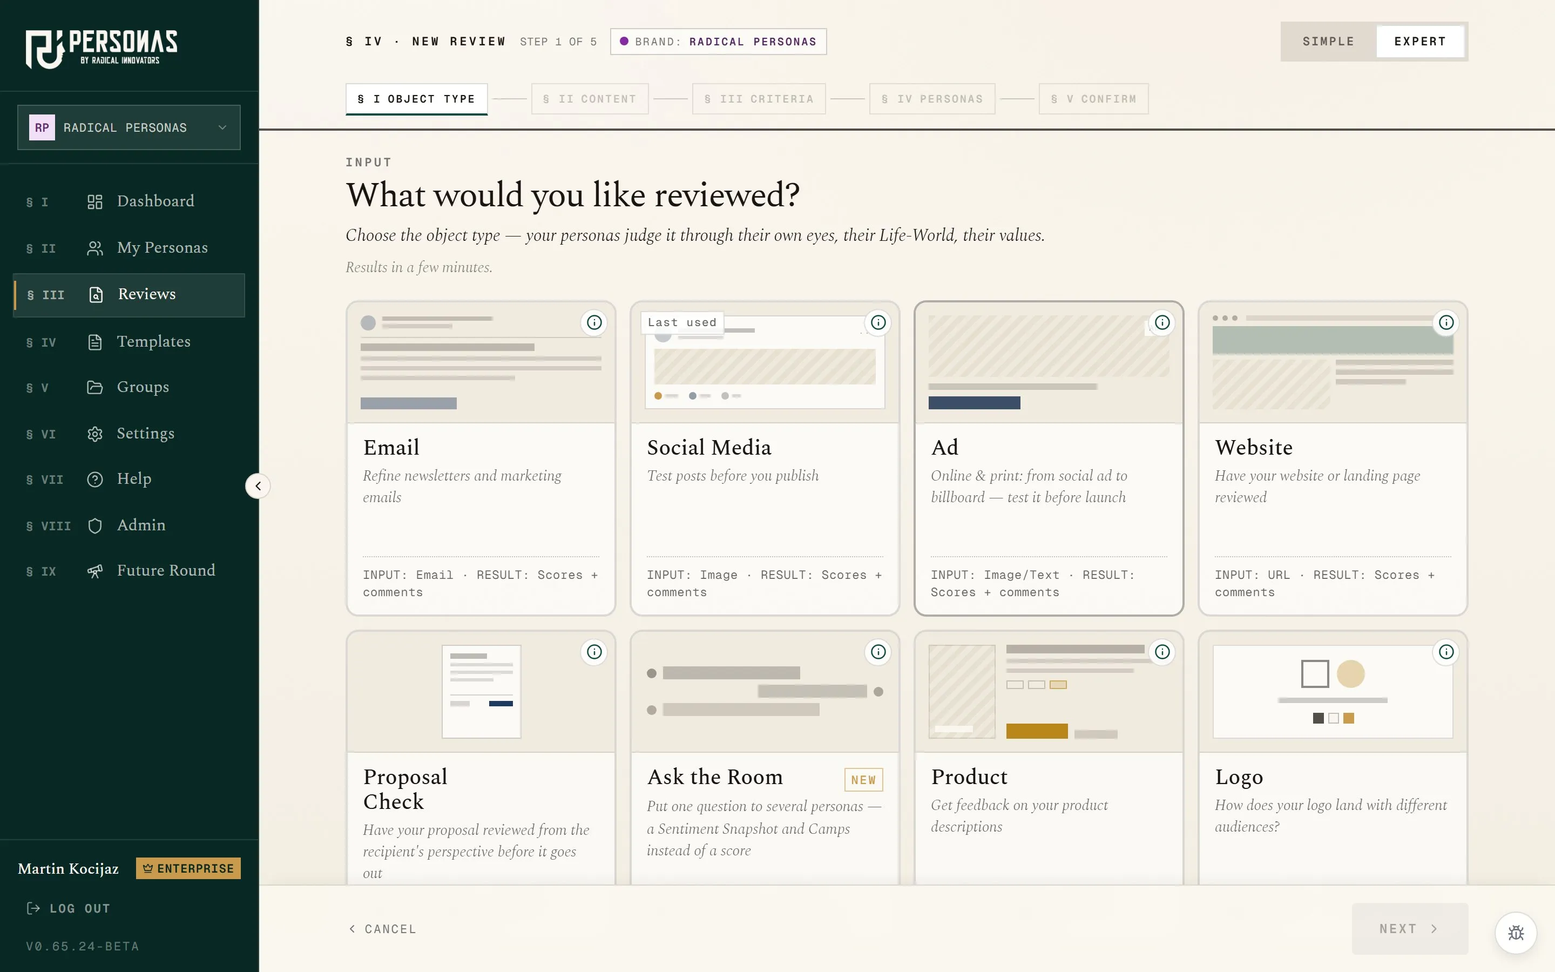Open info icon on Product card
Viewport: 1555px width, 972px height.
(1162, 652)
